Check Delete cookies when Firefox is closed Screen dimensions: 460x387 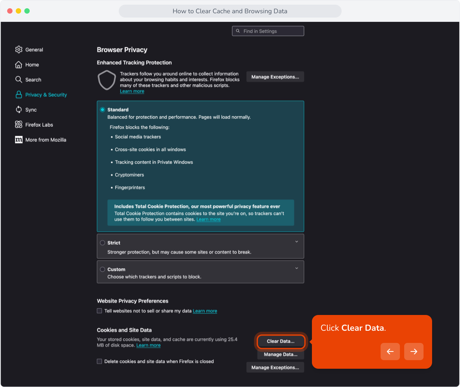(99, 361)
